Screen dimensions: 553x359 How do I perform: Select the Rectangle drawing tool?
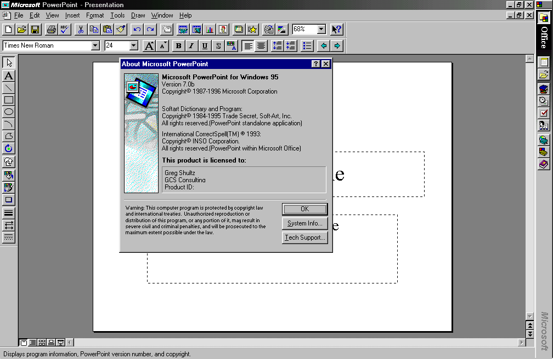coord(9,100)
